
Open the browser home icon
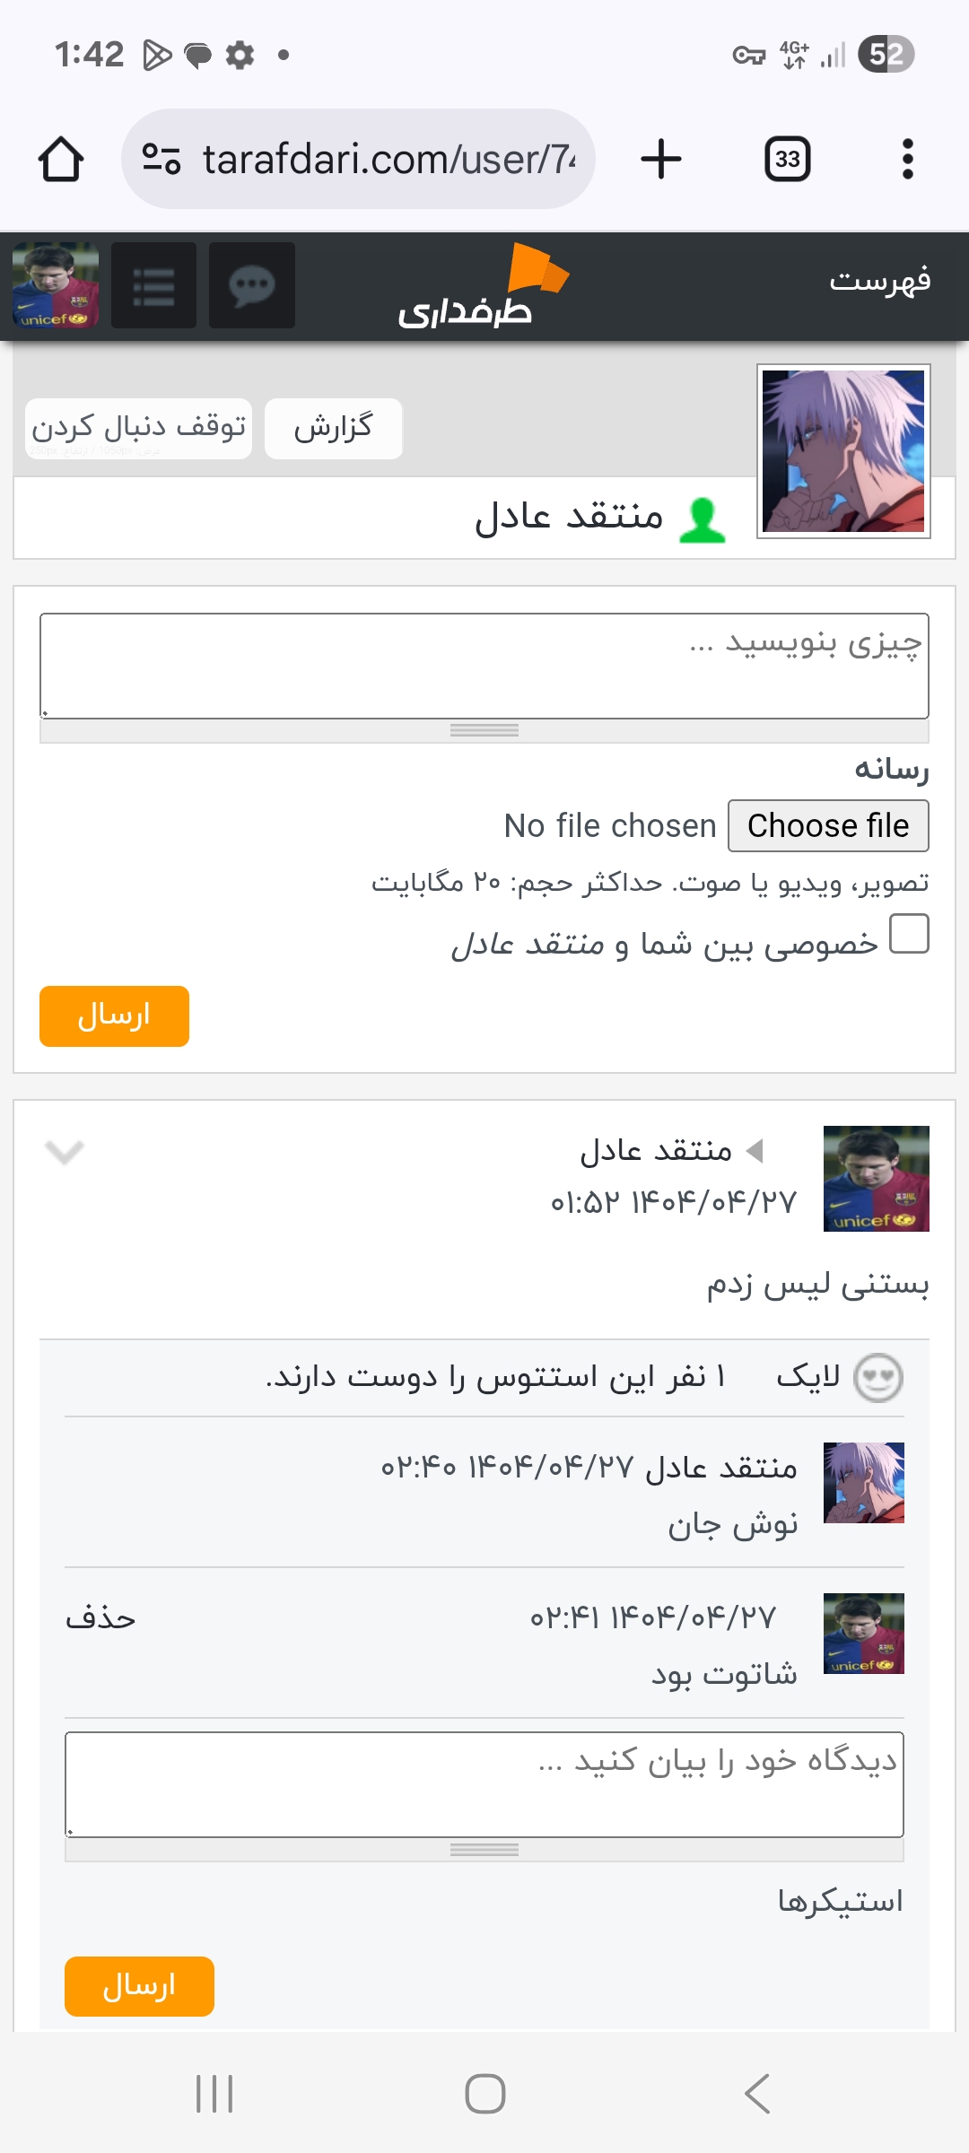pos(61,160)
